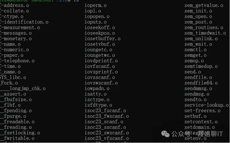Click the C-identification.o filename
Image resolution: width=230 pixels, height=143 pixels.
24,22
